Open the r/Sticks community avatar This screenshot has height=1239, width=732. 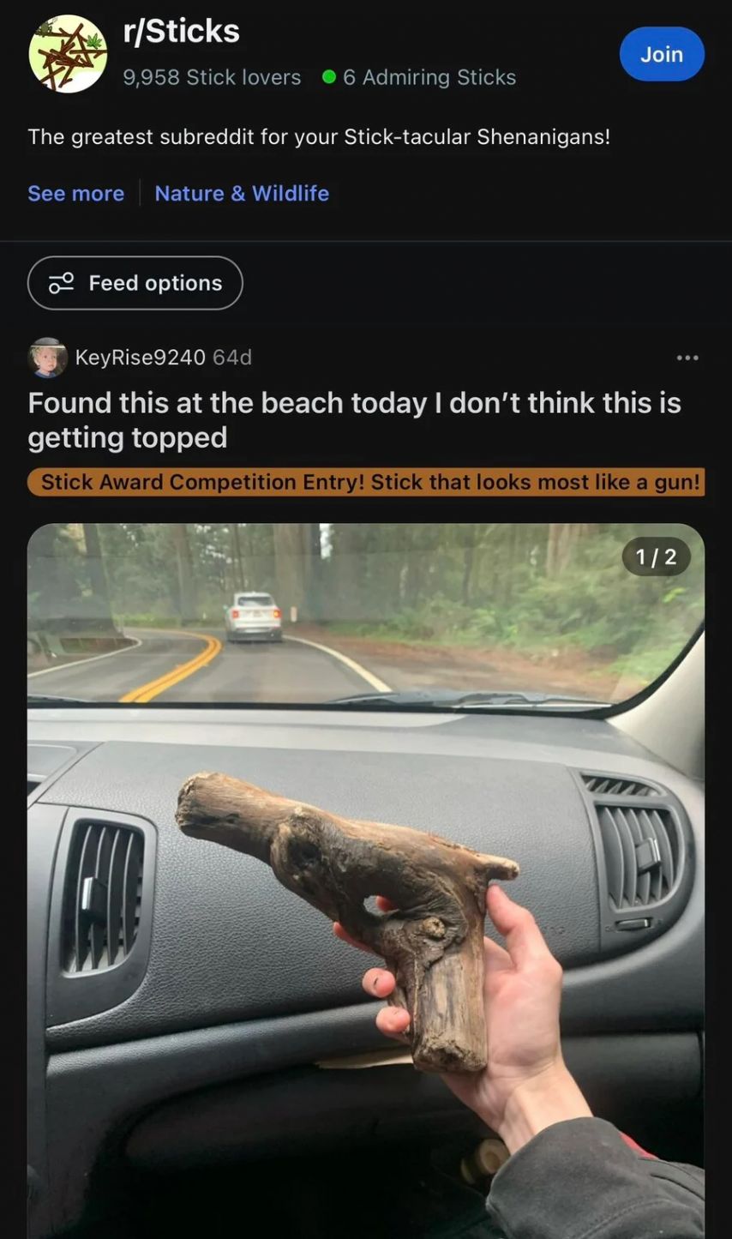coord(68,53)
